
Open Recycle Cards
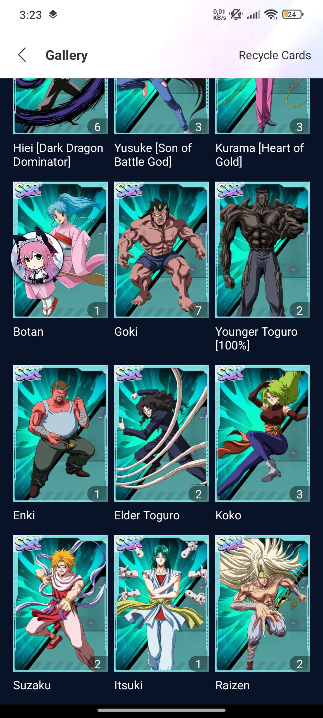(x=275, y=55)
